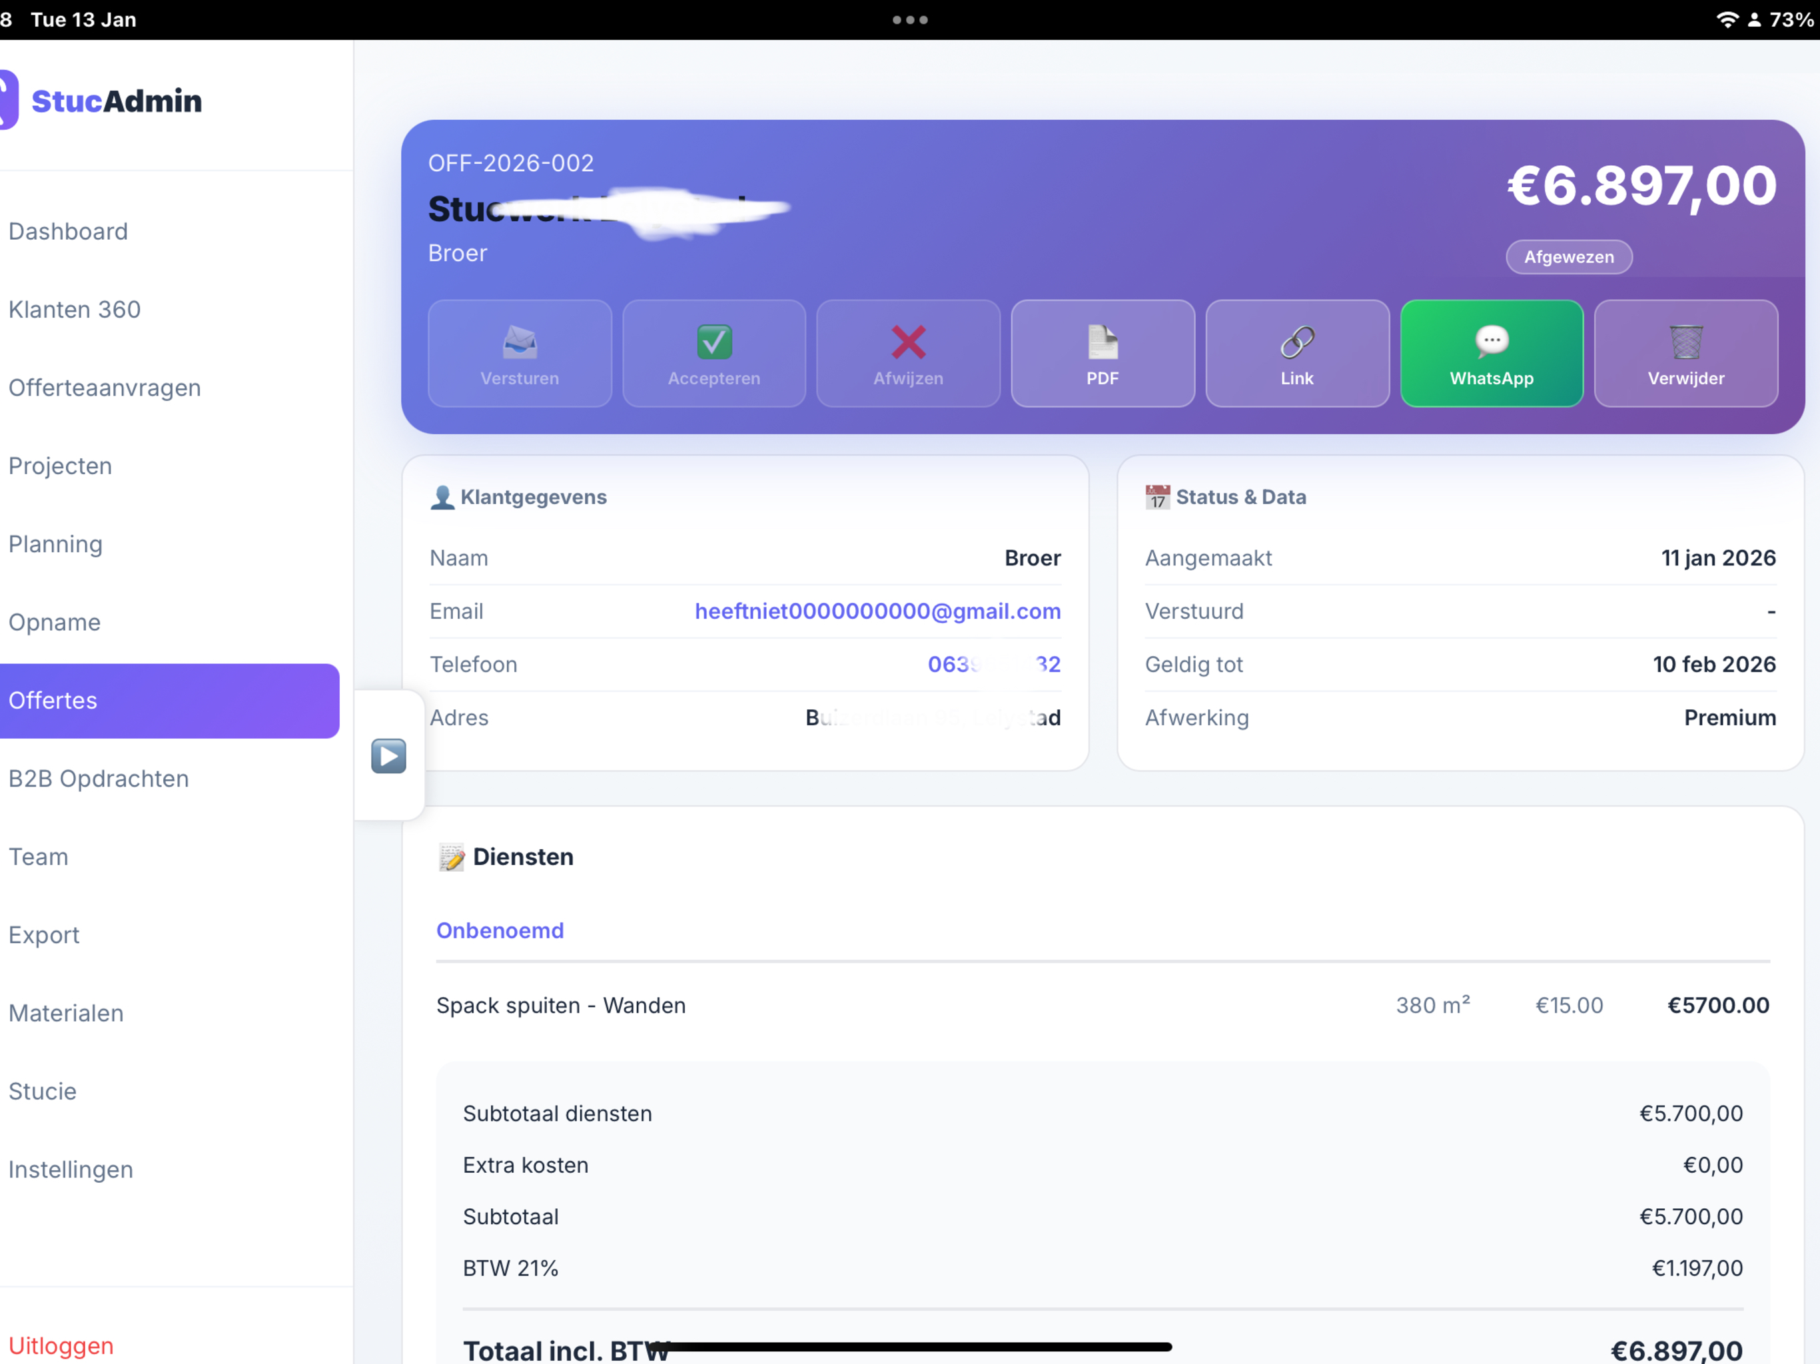
Task: Navigate to Instellingen
Action: (71, 1169)
